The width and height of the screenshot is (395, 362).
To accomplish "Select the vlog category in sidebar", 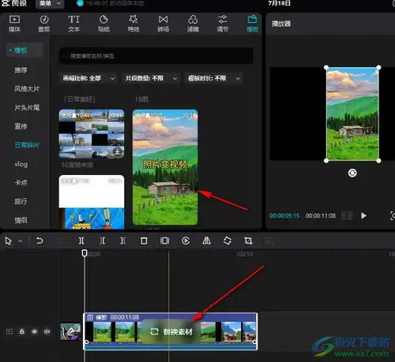I will click(x=21, y=164).
